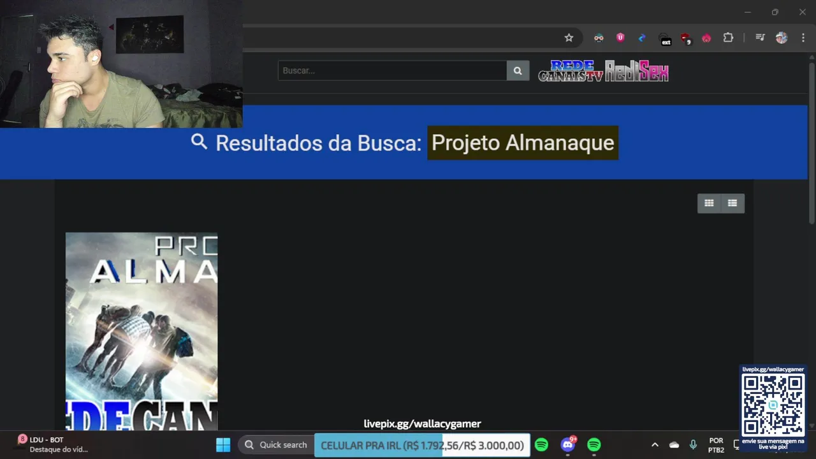
Task: Open the POR PTB2 language switcher
Action: pyautogui.click(x=716, y=445)
